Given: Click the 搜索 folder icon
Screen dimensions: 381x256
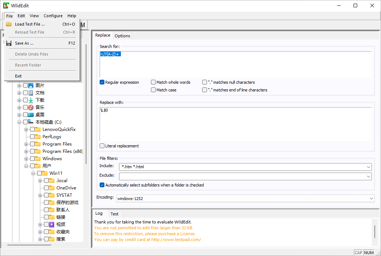Looking at the screenshot, I should tap(52, 239).
